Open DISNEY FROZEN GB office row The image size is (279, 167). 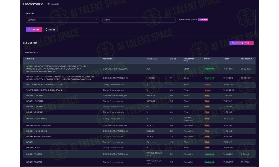(x=139, y=162)
